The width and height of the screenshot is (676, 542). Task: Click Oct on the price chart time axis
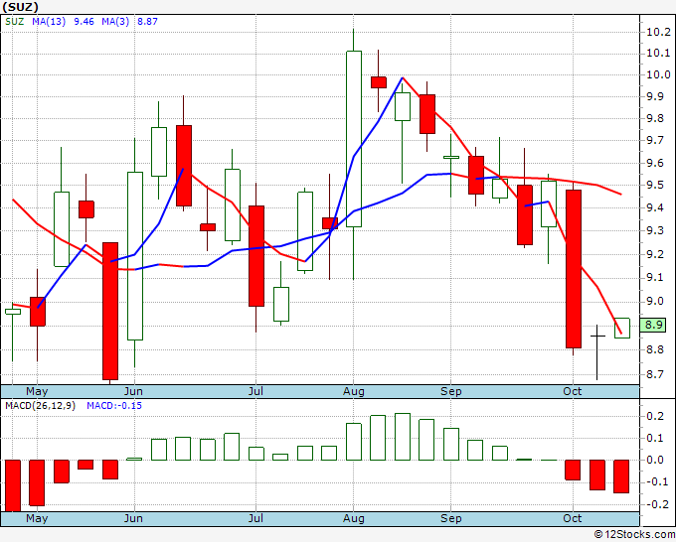click(x=573, y=391)
